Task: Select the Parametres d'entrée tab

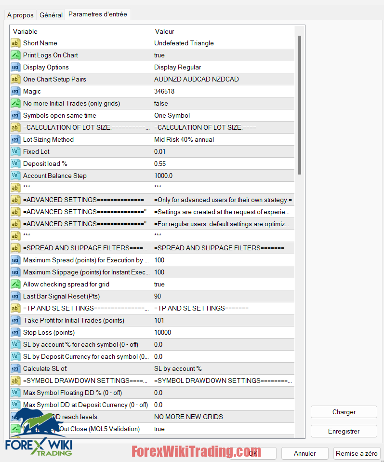Action: pyautogui.click(x=98, y=14)
